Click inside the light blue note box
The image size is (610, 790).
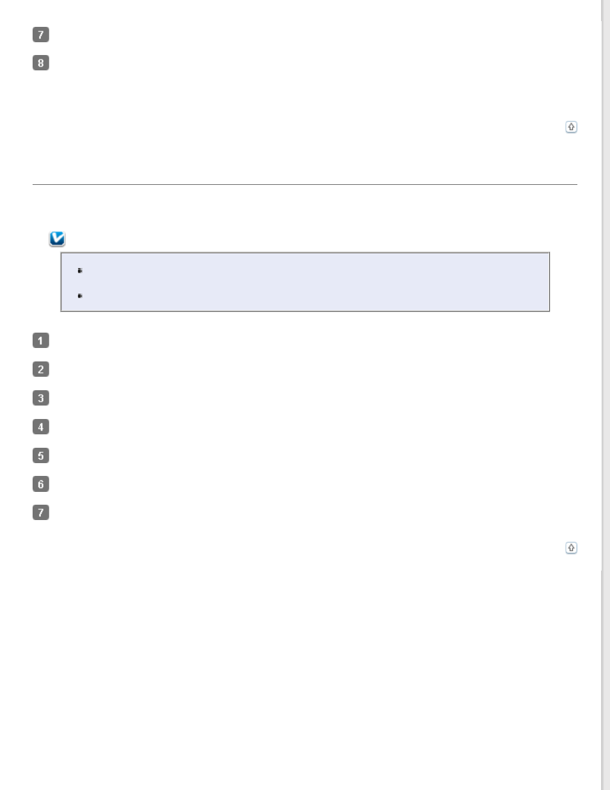tap(305, 282)
